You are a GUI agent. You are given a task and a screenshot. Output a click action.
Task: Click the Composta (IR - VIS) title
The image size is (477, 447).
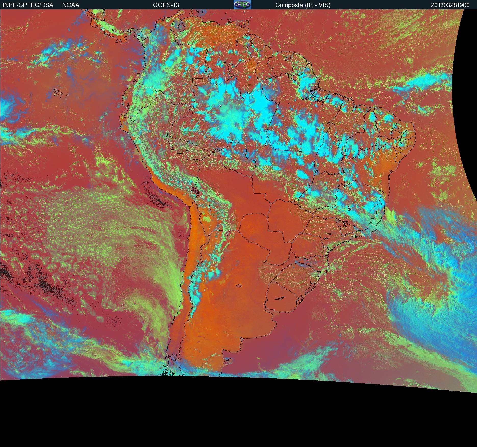click(x=303, y=5)
